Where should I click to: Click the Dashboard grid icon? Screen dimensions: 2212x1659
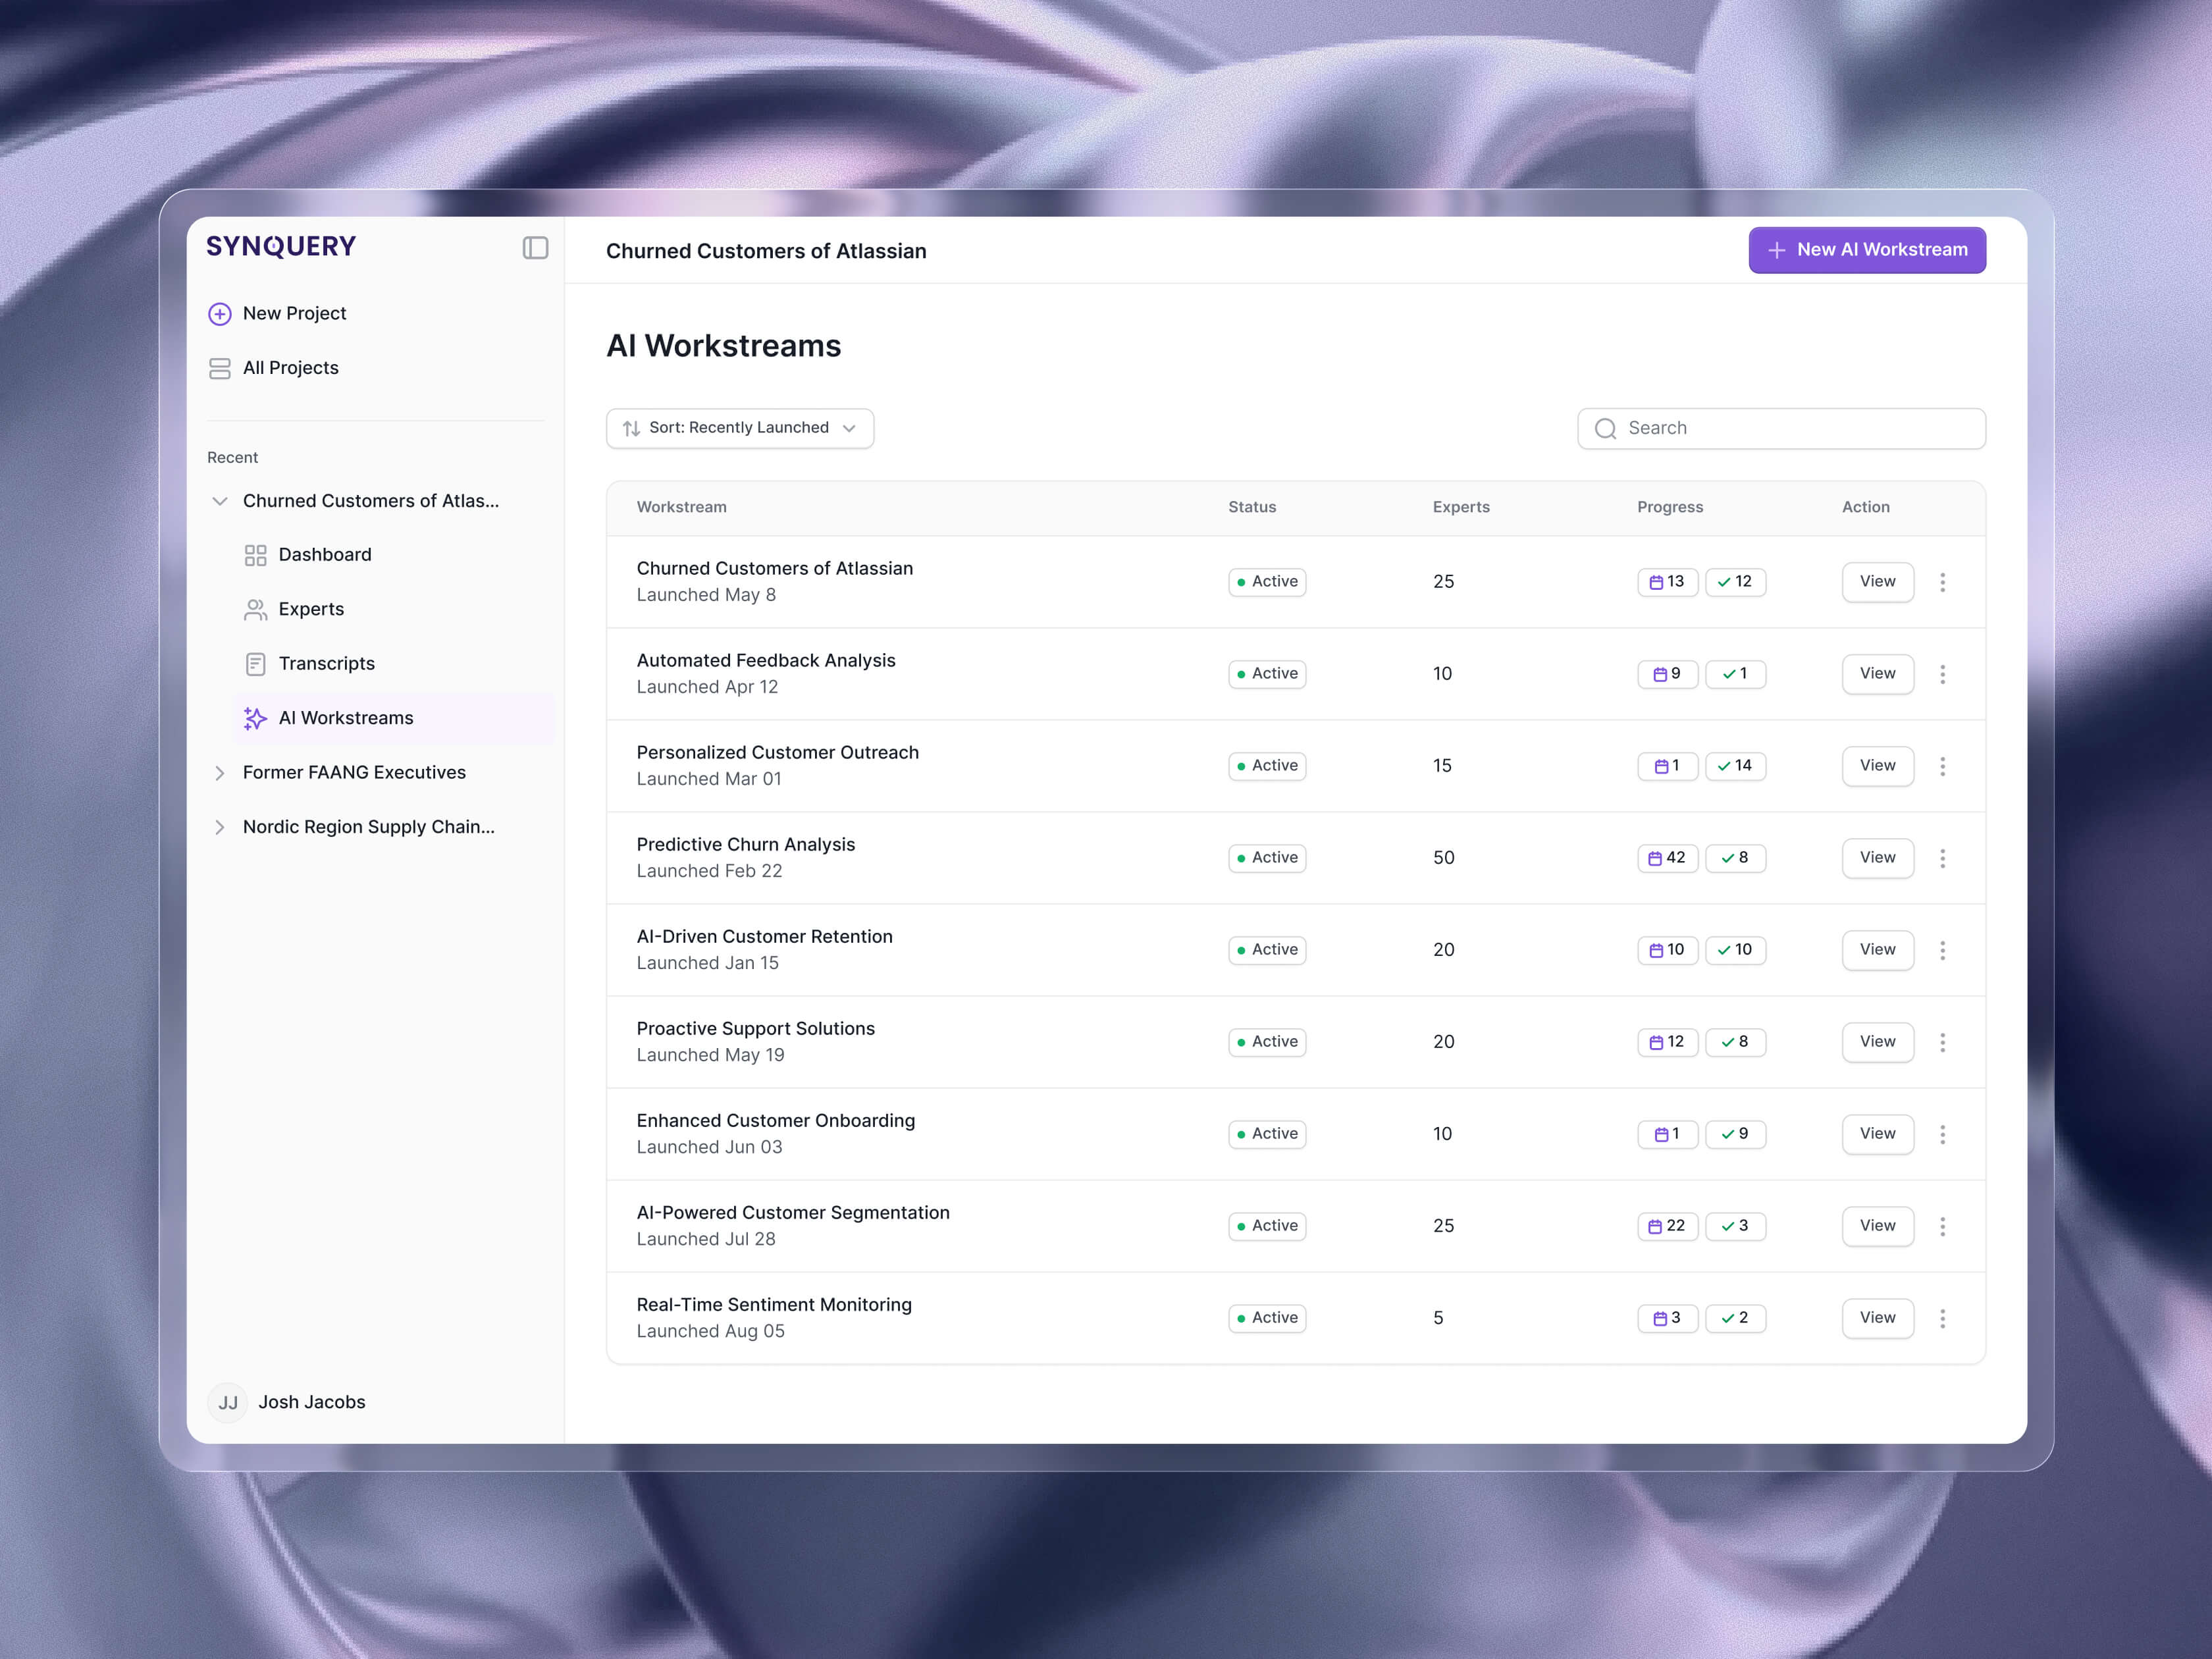[256, 555]
